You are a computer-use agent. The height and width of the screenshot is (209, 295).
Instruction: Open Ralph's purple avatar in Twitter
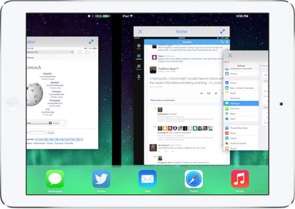[x=154, y=57]
